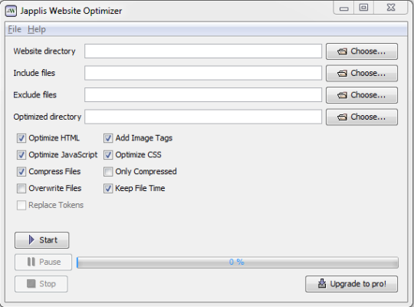Close the Japplis Website Optimizer window
The image size is (414, 307).
(x=391, y=8)
